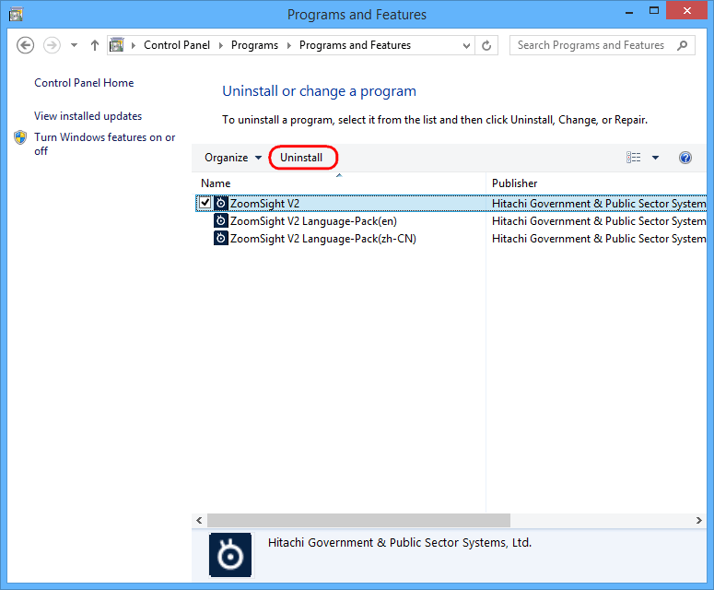
Task: Close the Programs and Features window
Action: (686, 10)
